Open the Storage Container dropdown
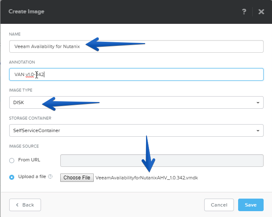The image size is (272, 217). pos(136,130)
